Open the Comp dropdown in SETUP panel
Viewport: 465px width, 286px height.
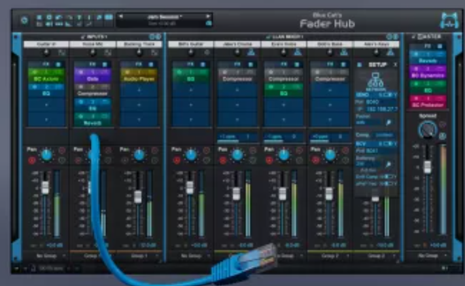(x=385, y=135)
